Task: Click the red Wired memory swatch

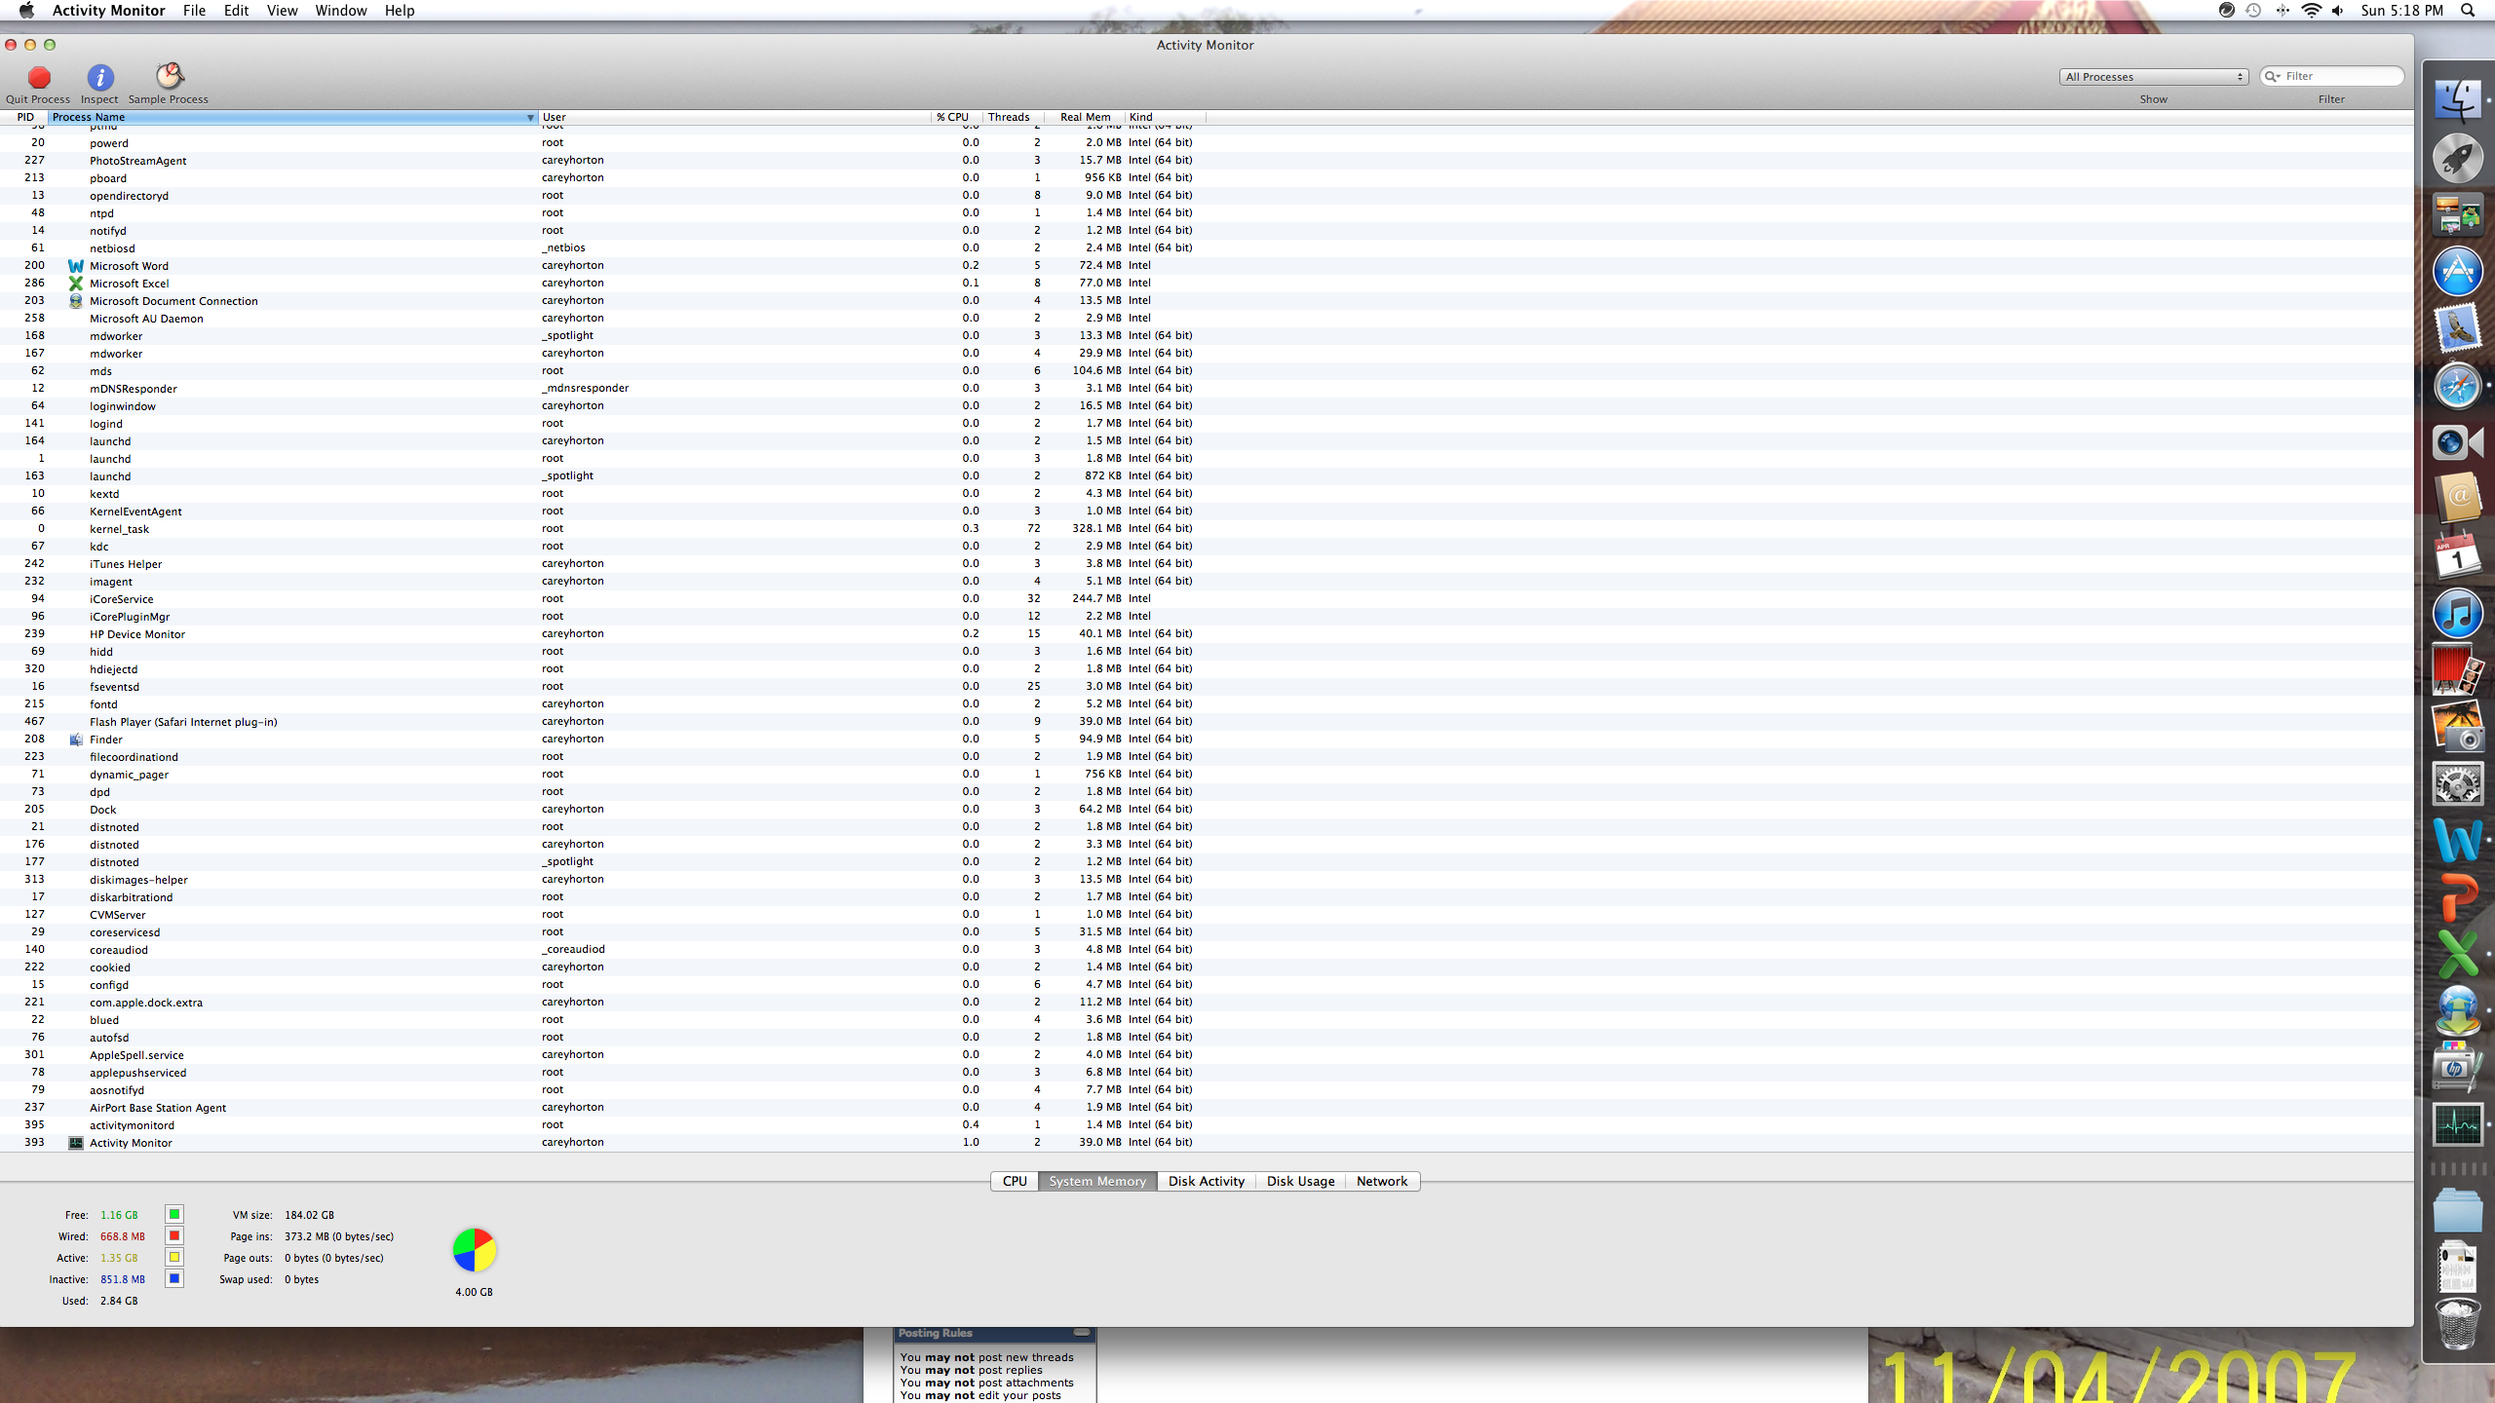Action: point(174,1235)
